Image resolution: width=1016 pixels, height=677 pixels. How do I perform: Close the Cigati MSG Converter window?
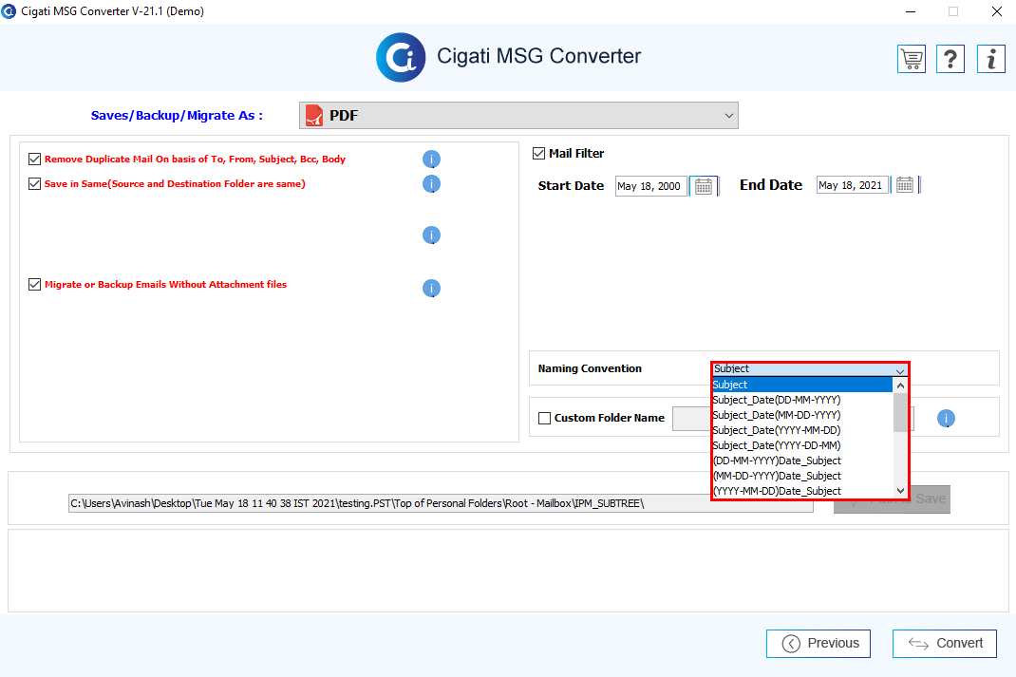(x=997, y=11)
